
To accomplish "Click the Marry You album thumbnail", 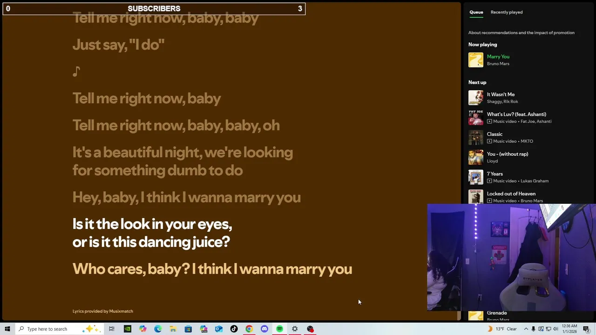I will point(476,60).
